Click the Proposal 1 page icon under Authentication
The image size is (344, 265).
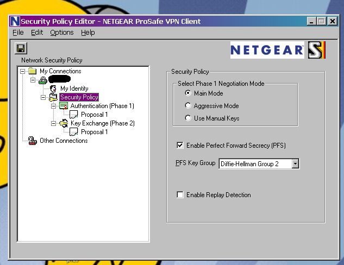tap(73, 115)
